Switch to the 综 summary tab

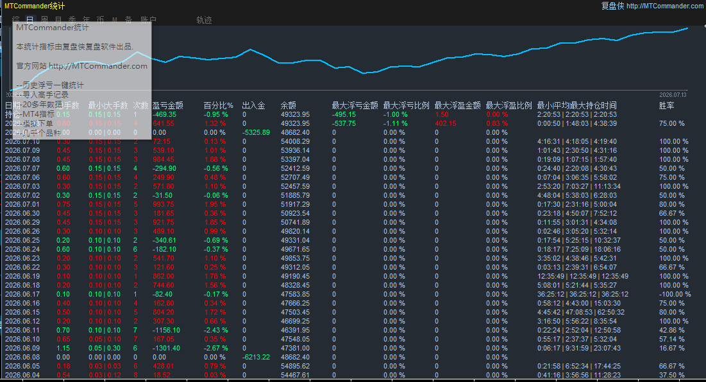coord(16,20)
